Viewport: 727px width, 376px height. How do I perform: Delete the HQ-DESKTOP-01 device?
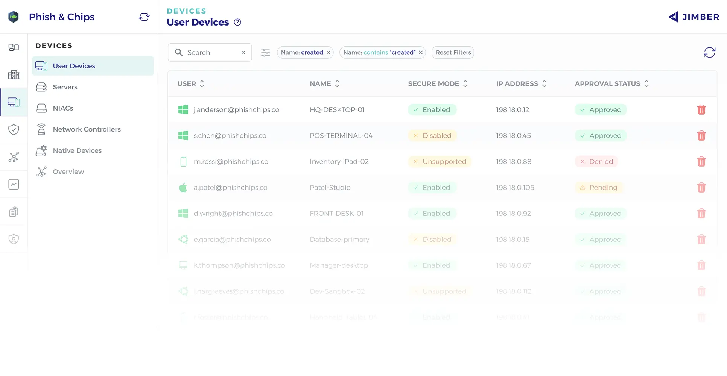(x=701, y=110)
